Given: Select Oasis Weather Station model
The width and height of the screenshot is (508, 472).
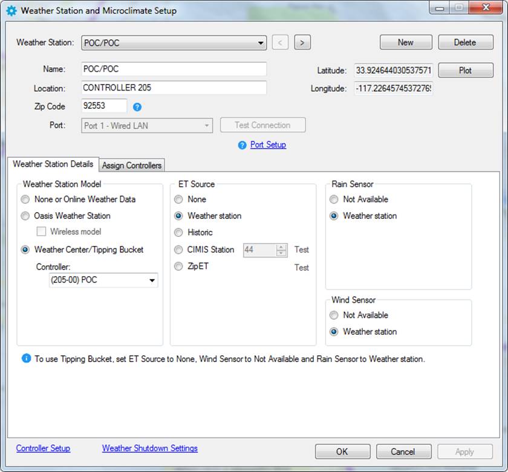Looking at the screenshot, I should coord(66,216).
